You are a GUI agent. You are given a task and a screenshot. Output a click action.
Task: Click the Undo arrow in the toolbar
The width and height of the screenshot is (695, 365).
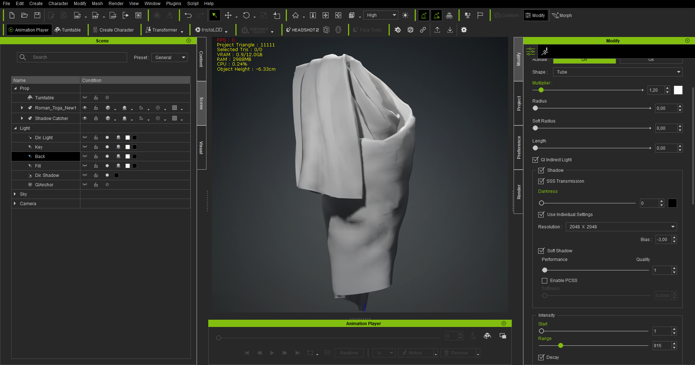pyautogui.click(x=188, y=15)
